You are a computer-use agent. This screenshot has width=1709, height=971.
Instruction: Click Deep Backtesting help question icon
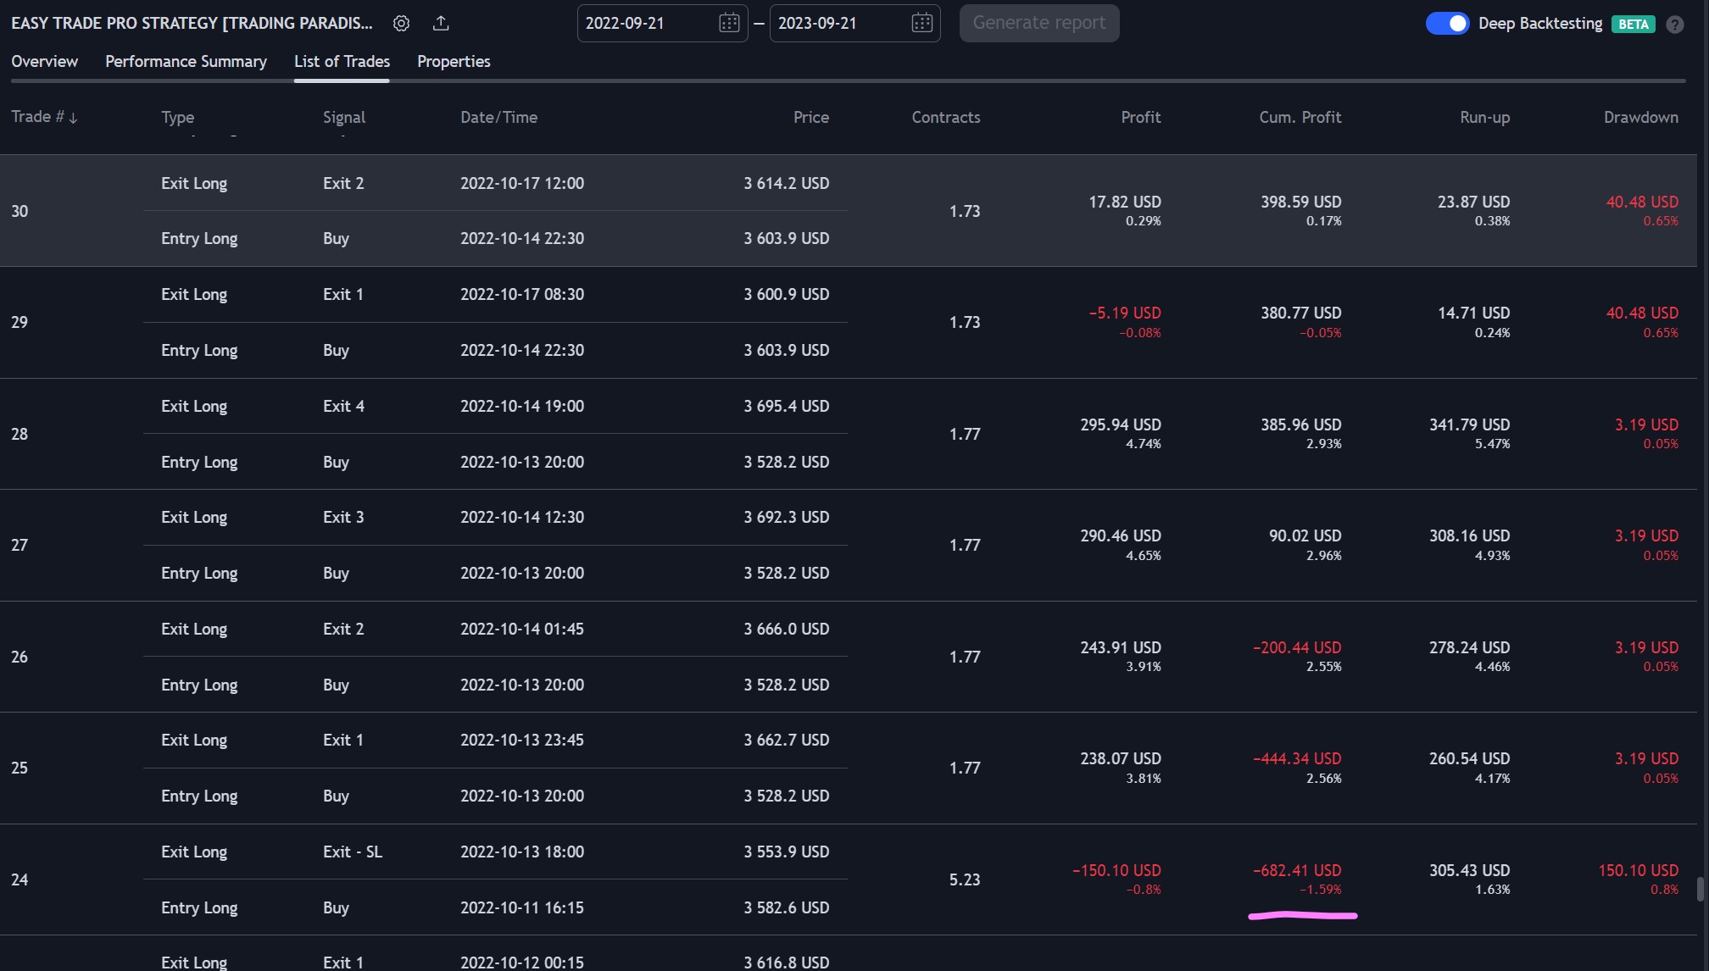[1674, 25]
